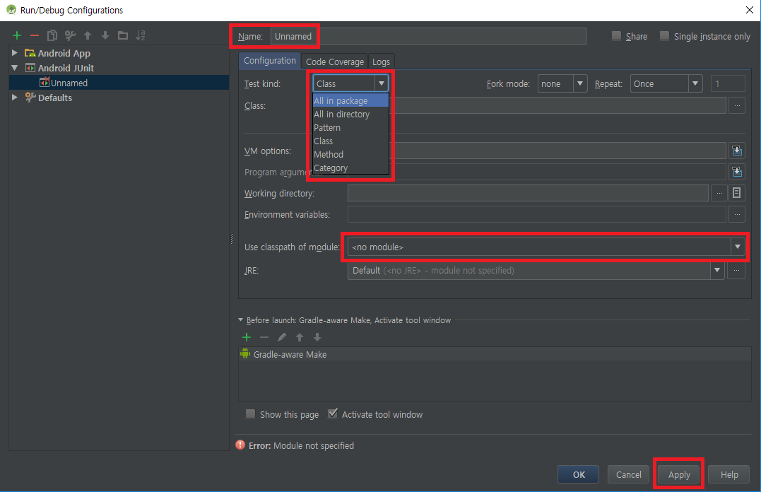This screenshot has width=761, height=492.
Task: Click the red error icon beside Module not specified
Action: [x=240, y=445]
